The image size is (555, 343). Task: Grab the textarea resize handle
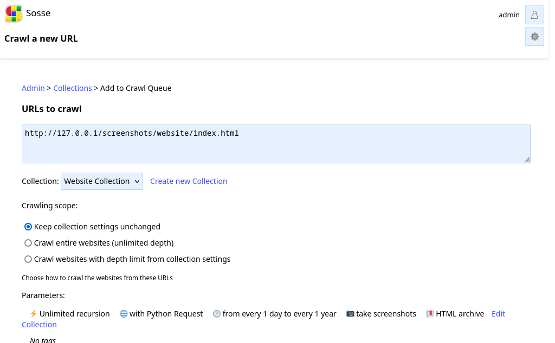point(527,160)
